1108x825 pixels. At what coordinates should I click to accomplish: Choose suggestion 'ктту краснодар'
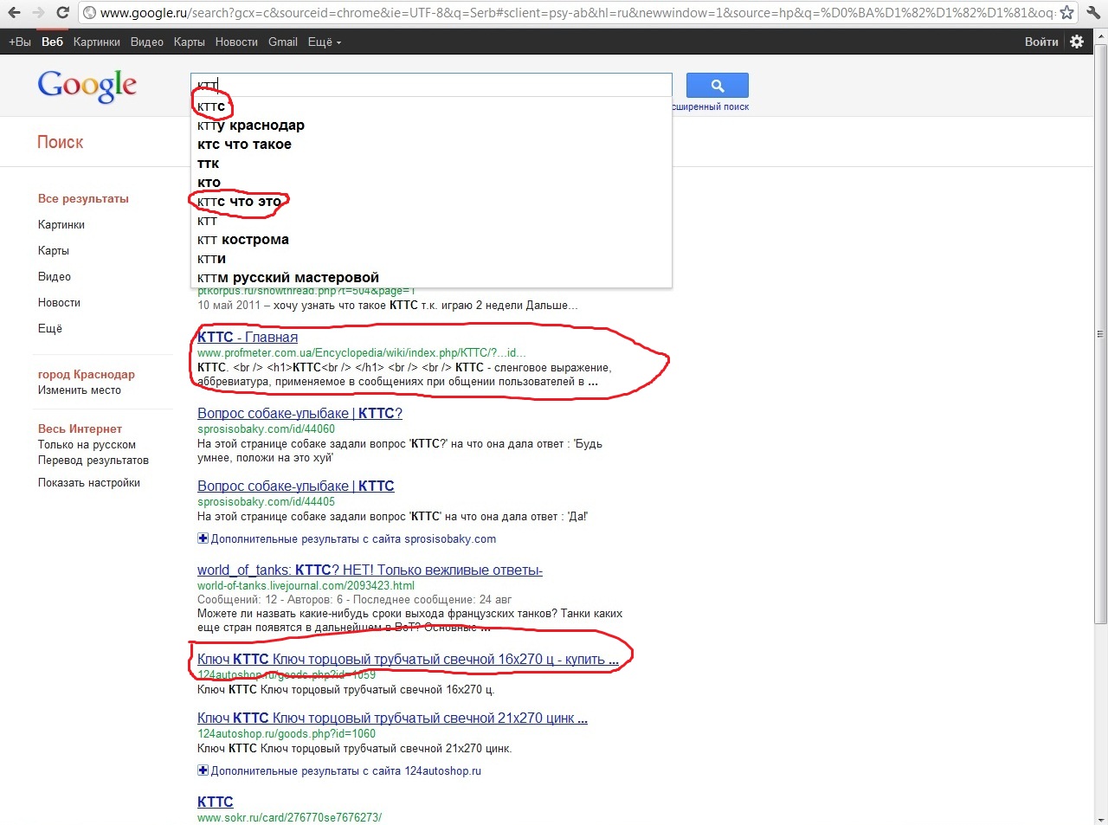tap(431, 126)
